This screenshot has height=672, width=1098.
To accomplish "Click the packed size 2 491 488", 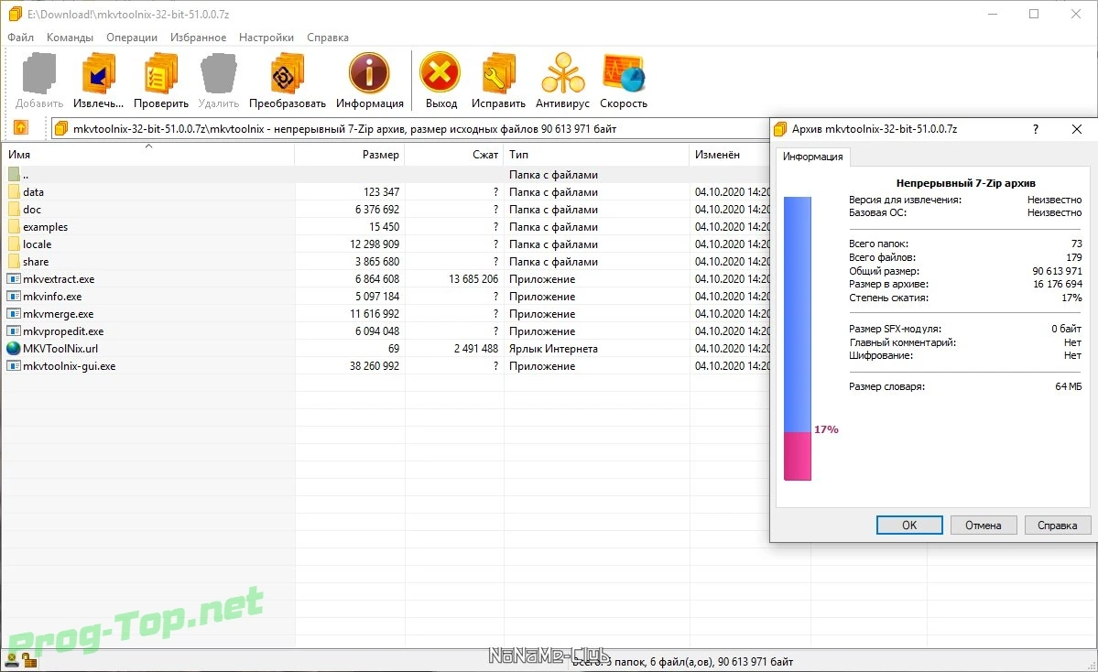I will [476, 348].
